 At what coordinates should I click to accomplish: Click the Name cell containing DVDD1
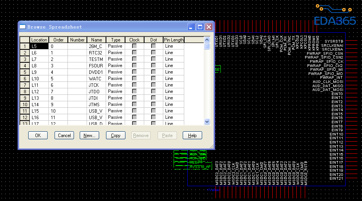coord(96,72)
